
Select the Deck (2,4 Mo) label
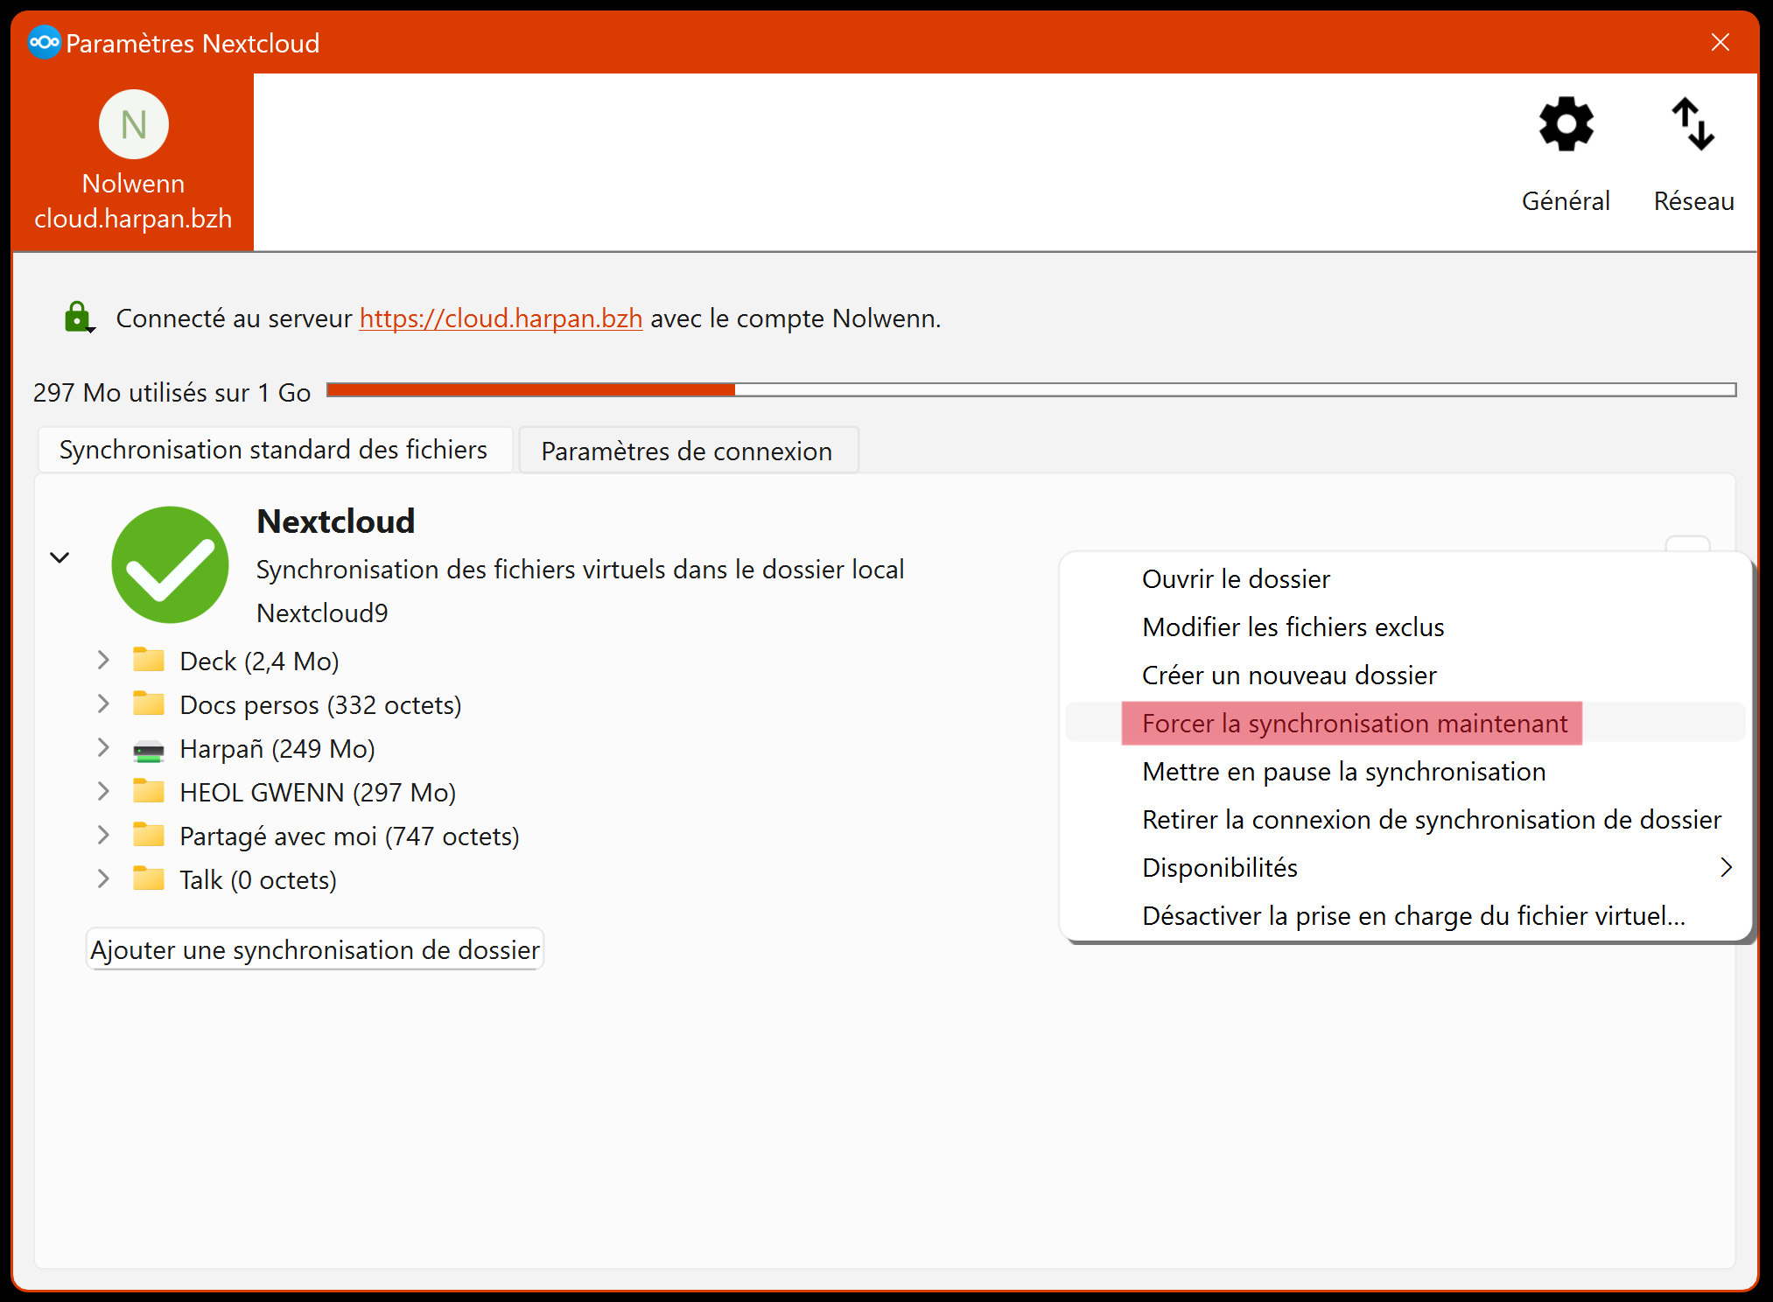(259, 661)
